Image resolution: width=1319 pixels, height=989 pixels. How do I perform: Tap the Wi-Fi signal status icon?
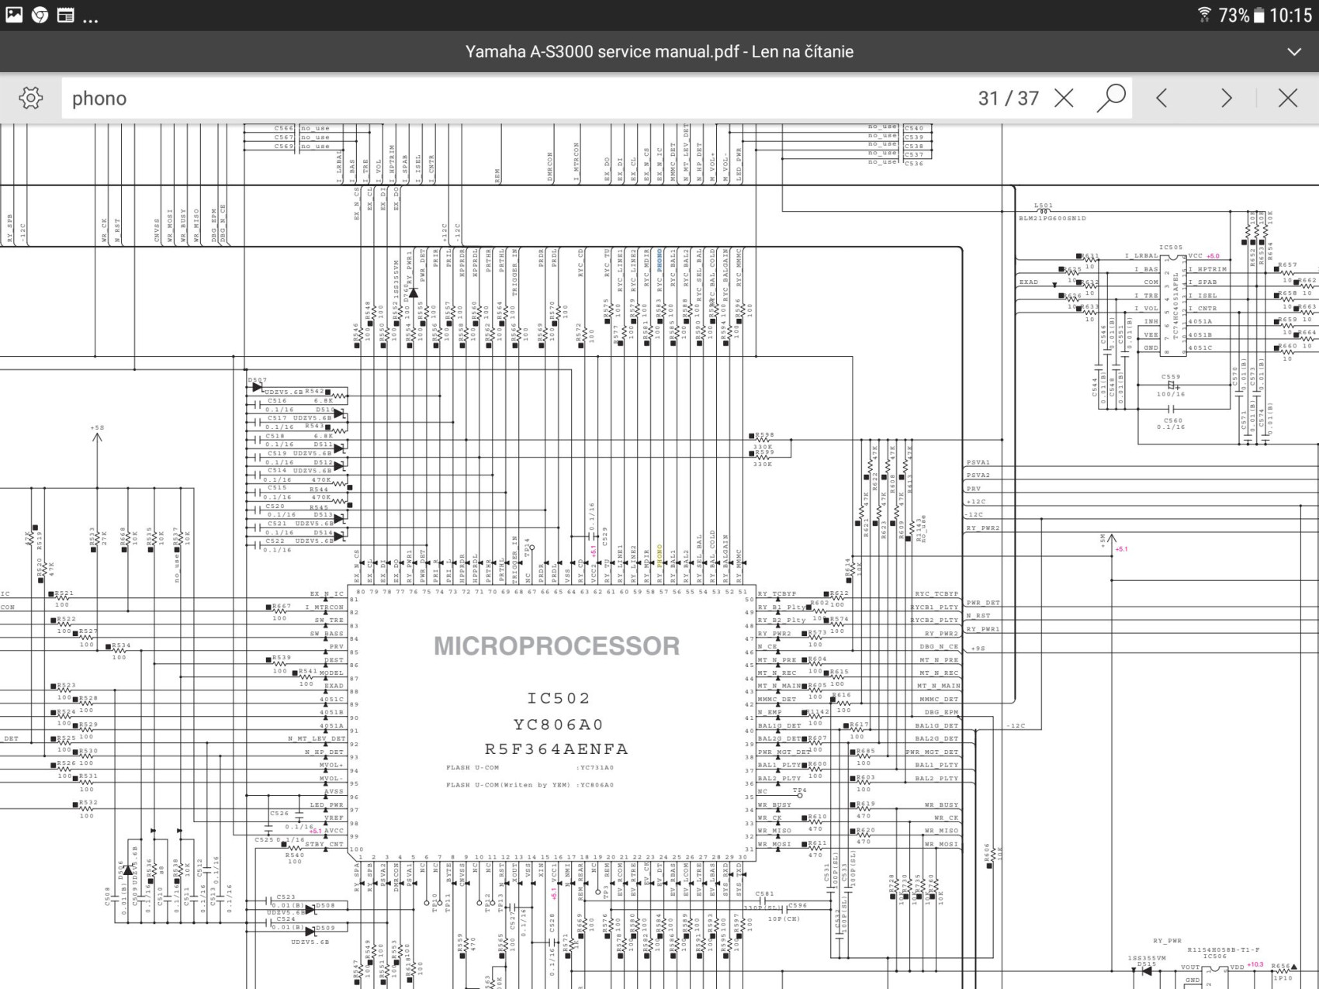coord(1204,15)
